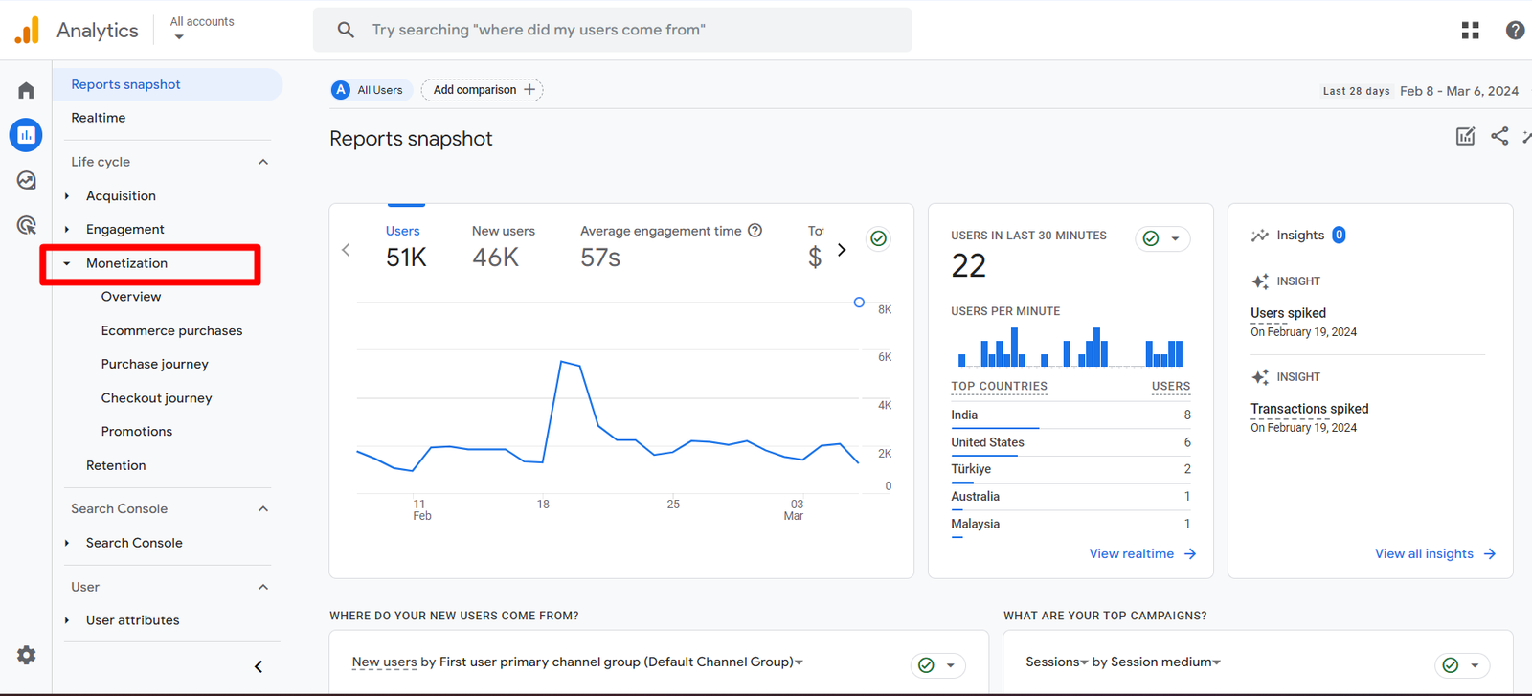This screenshot has height=696, width=1532.
Task: Open the Promotions report
Action: (137, 432)
